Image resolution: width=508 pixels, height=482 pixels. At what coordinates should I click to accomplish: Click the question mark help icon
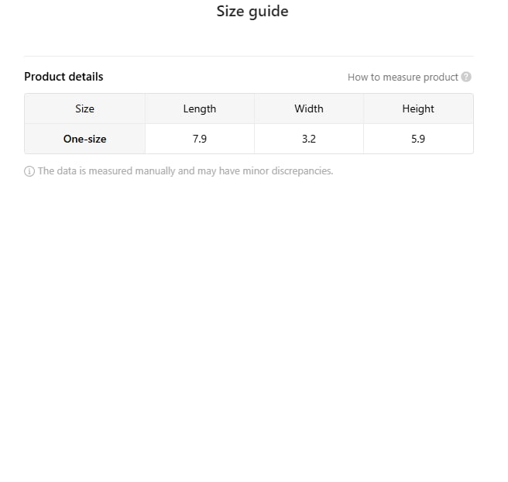point(466,77)
